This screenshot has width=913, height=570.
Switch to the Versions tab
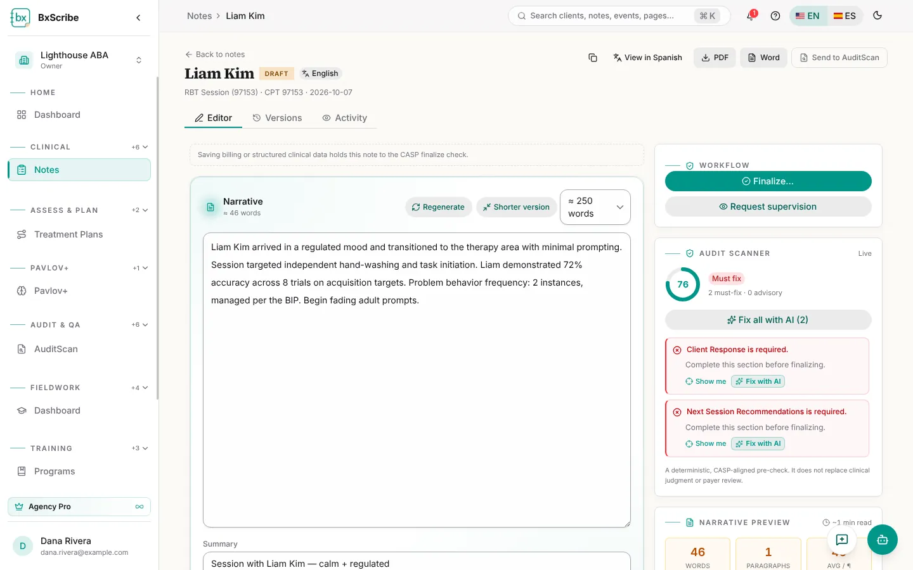(x=277, y=118)
